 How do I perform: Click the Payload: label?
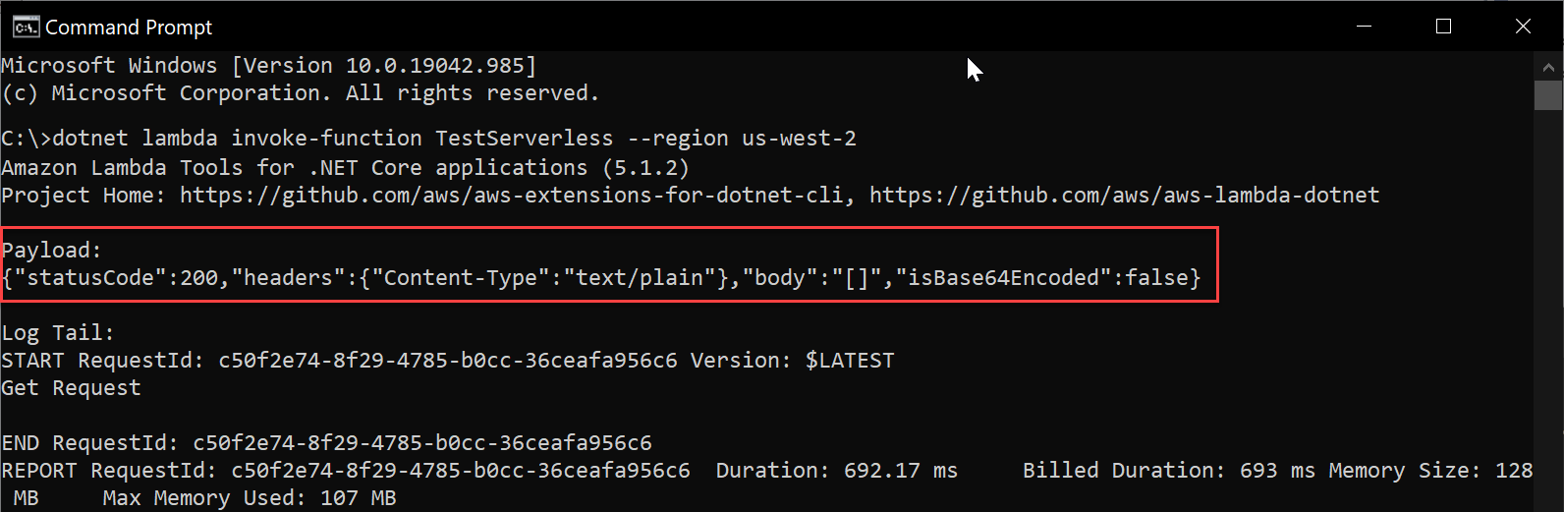click(52, 251)
